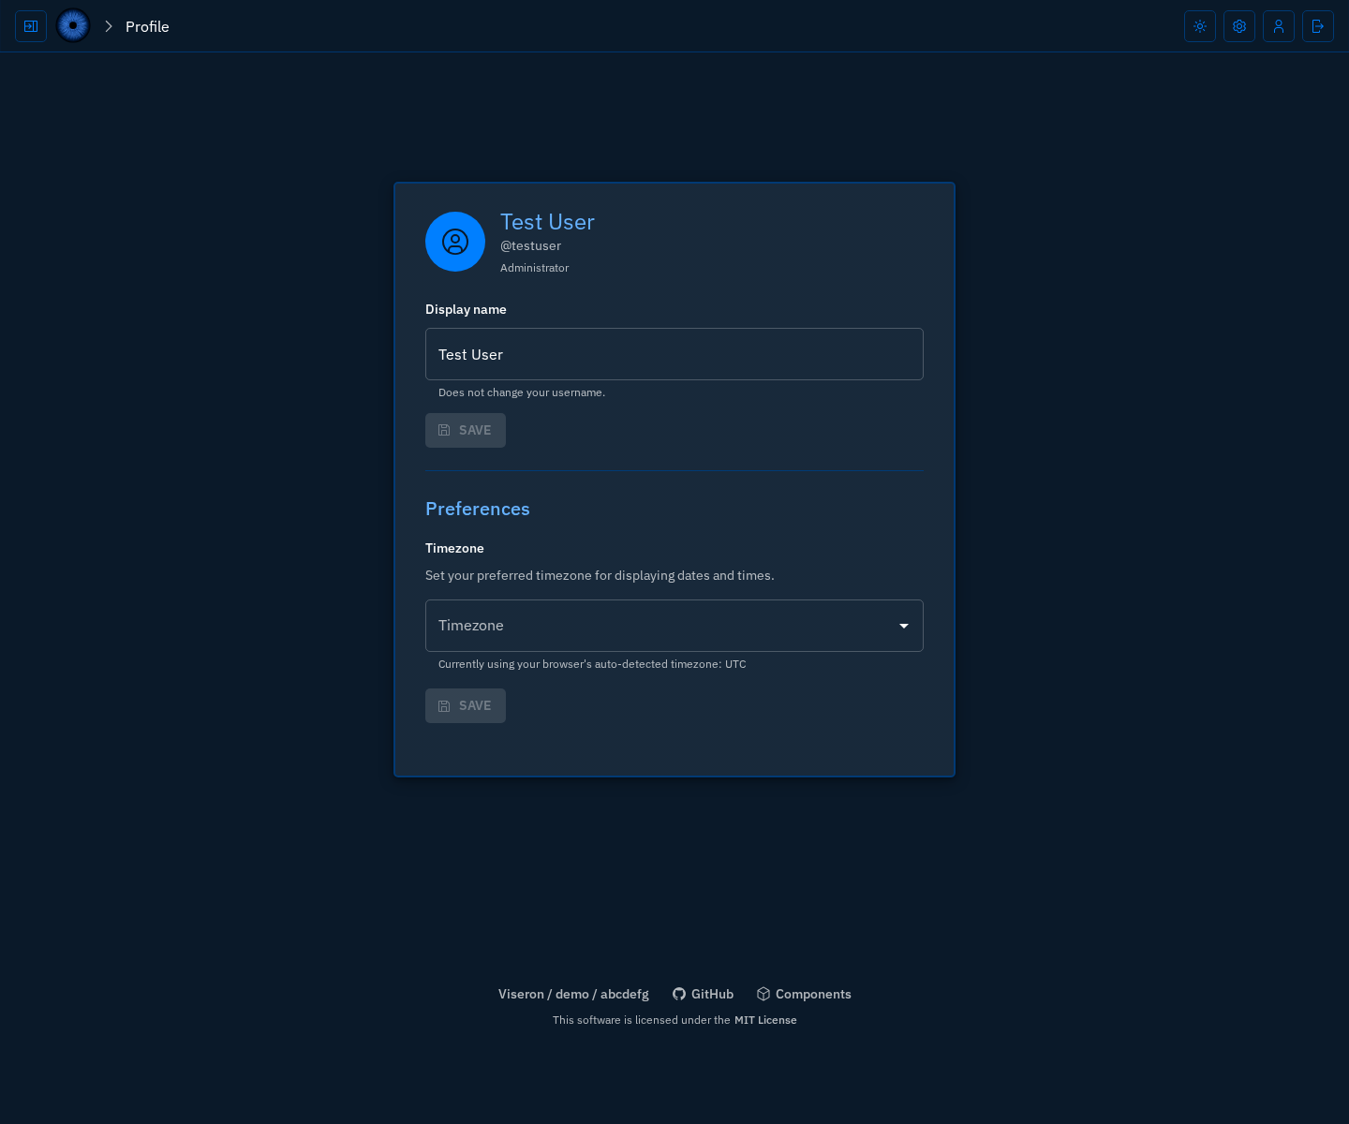Visit the GitHub text link in footer
Viewport: 1349px width, 1124px height.
(712, 994)
